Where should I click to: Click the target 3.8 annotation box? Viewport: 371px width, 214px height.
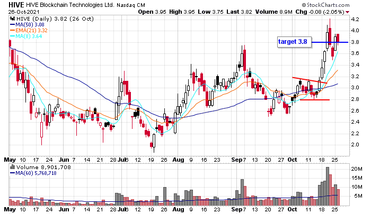294,42
